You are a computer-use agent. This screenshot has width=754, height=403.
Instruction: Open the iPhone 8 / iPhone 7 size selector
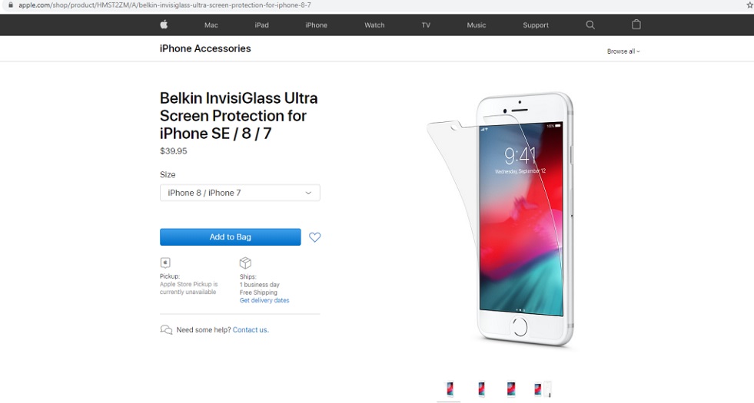coord(240,193)
